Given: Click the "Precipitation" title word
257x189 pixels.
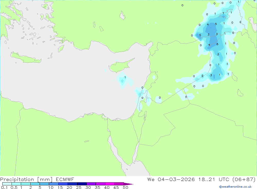Looking at the screenshot, I should [17, 179].
